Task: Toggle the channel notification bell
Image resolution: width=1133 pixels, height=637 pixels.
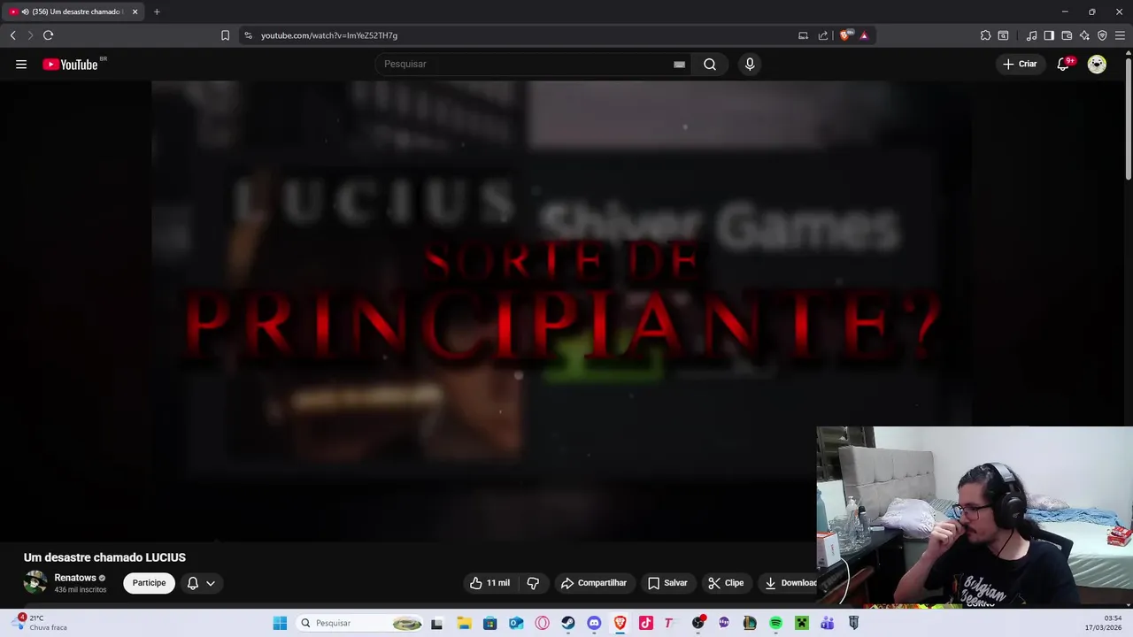Action: [x=193, y=583]
